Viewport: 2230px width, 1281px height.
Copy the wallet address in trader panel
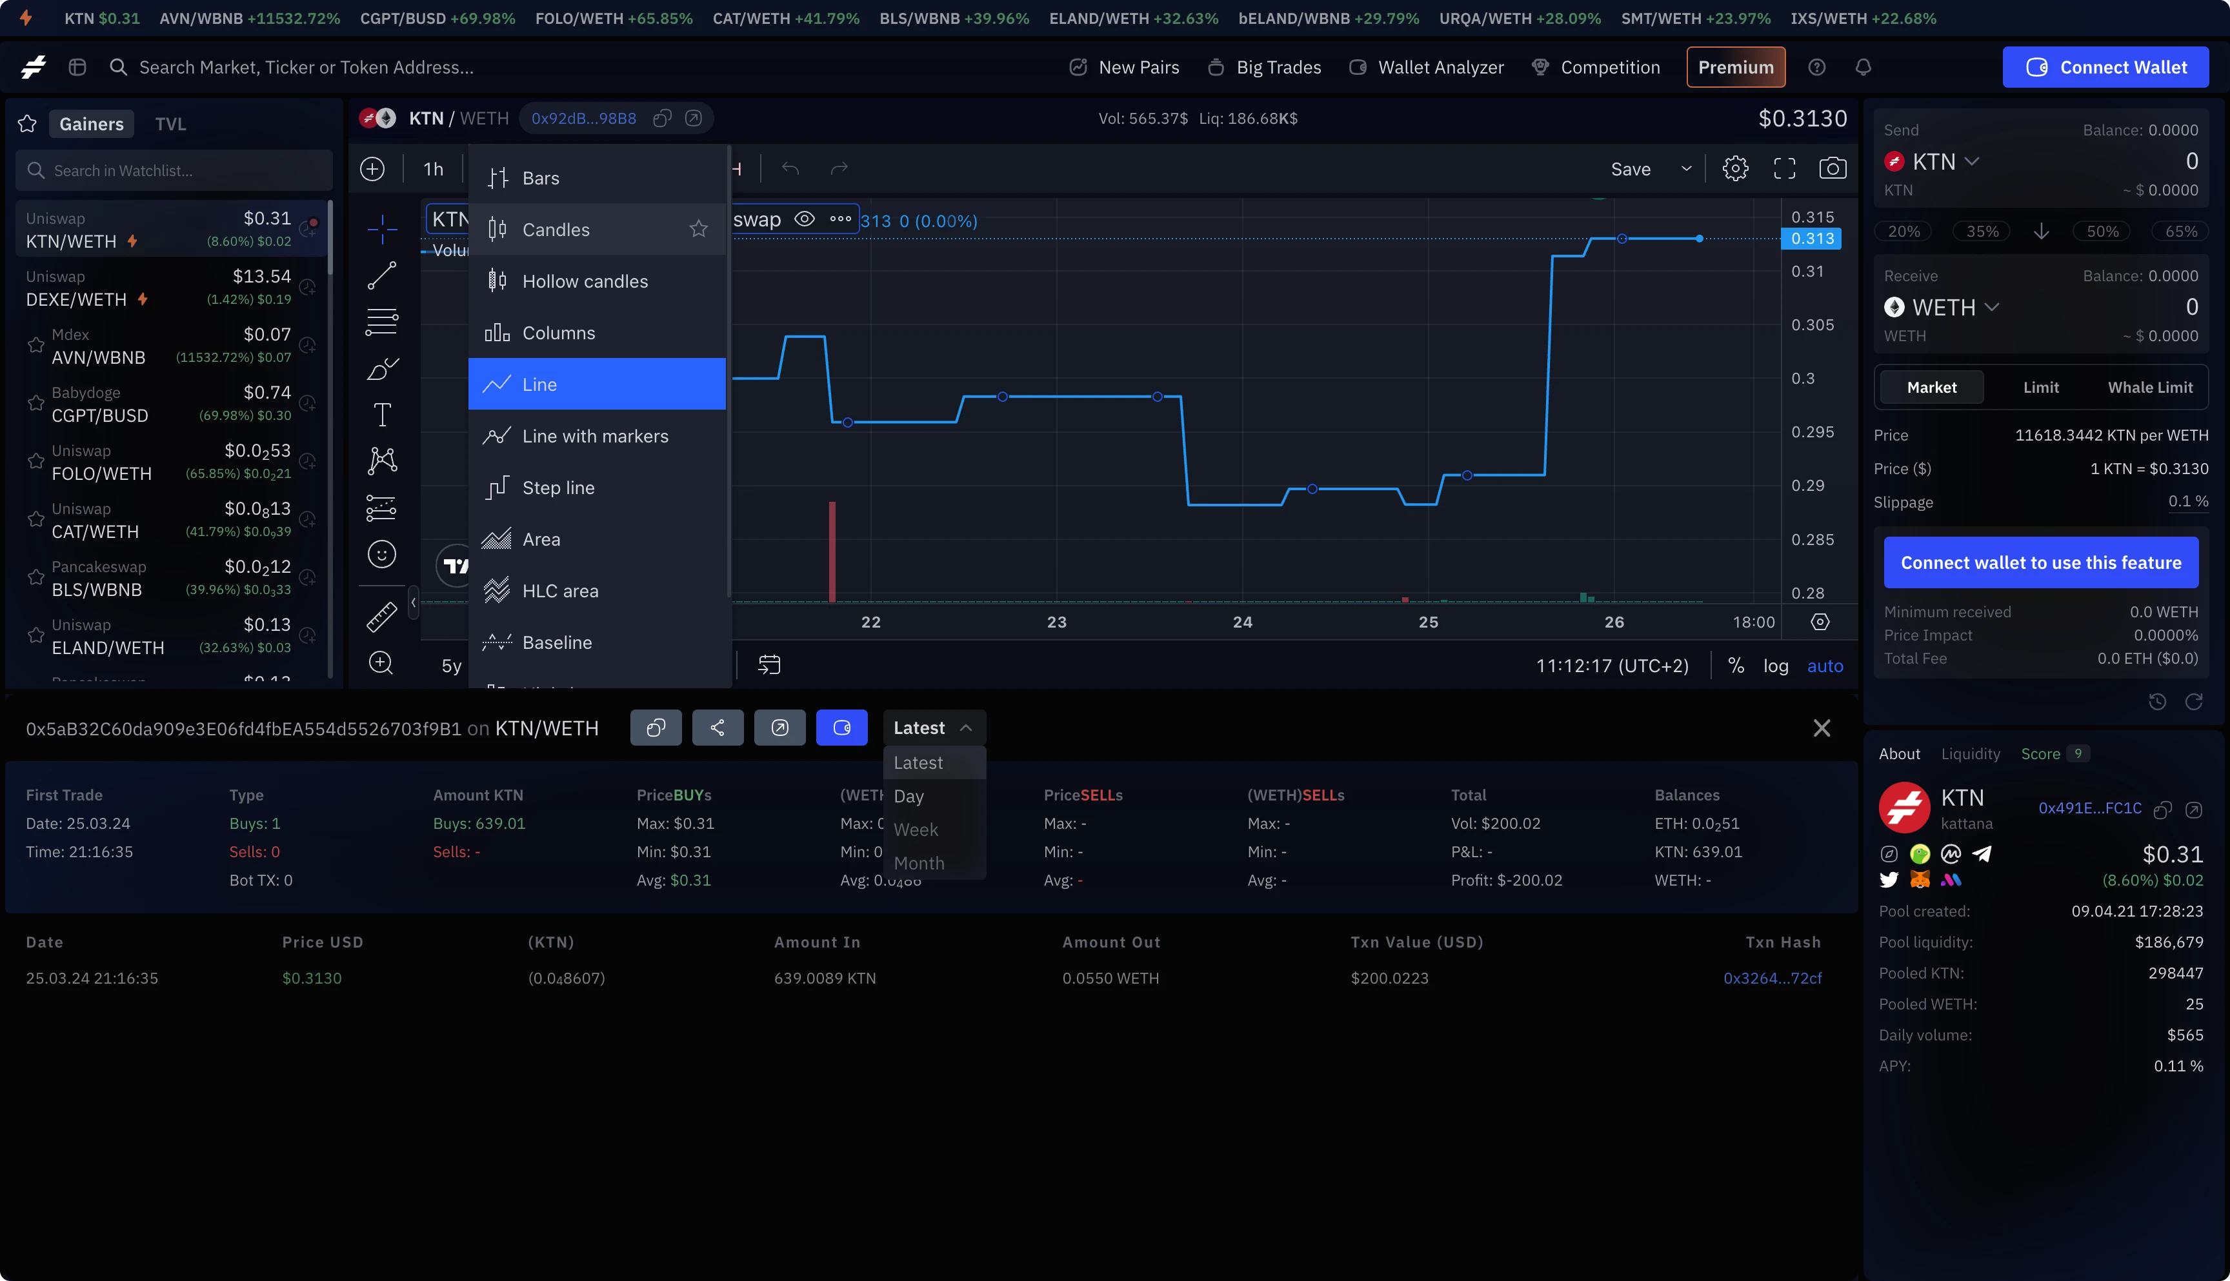tap(656, 728)
